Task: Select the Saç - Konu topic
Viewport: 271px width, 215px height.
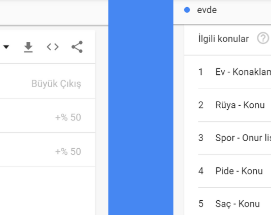Action: pyautogui.click(x=238, y=204)
